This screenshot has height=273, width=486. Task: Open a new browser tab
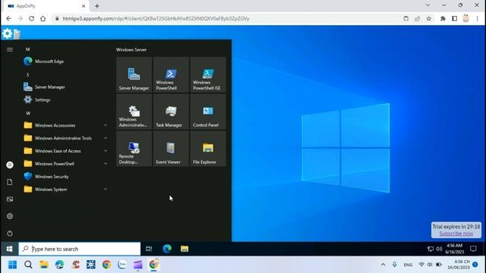pos(97,6)
